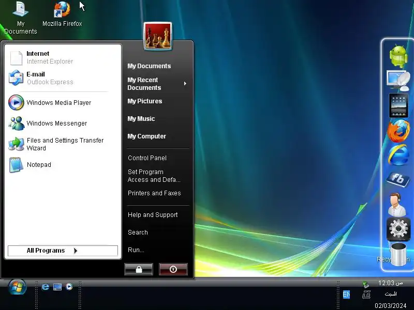Click the red power button
Viewport: 414px width, 310px height.
point(173,269)
